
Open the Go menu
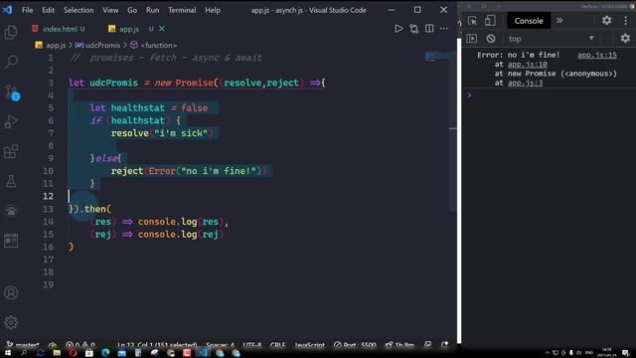132,10
